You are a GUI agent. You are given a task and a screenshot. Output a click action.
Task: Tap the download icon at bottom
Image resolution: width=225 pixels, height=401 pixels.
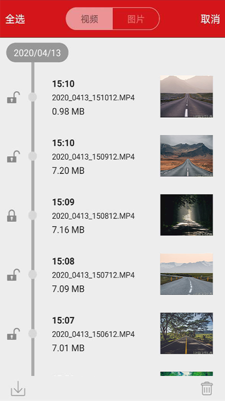point(18,388)
